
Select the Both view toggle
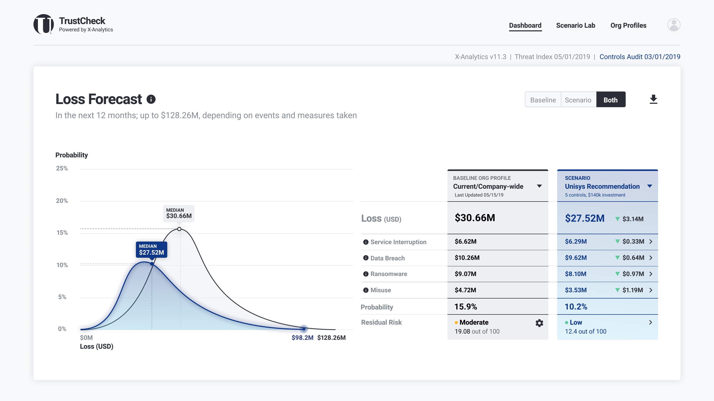pos(610,100)
